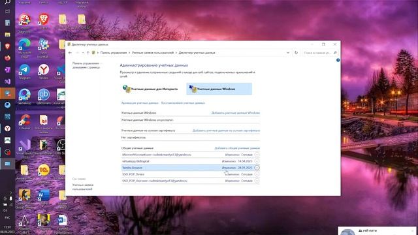Click the taskbar Search magnifier icon
The width and height of the screenshot is (418, 235).
point(7,2)
